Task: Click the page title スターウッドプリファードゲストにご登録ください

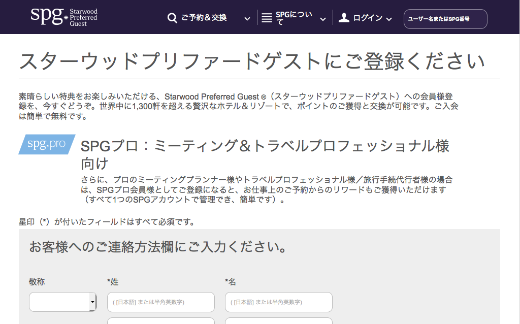Action: 252,61
